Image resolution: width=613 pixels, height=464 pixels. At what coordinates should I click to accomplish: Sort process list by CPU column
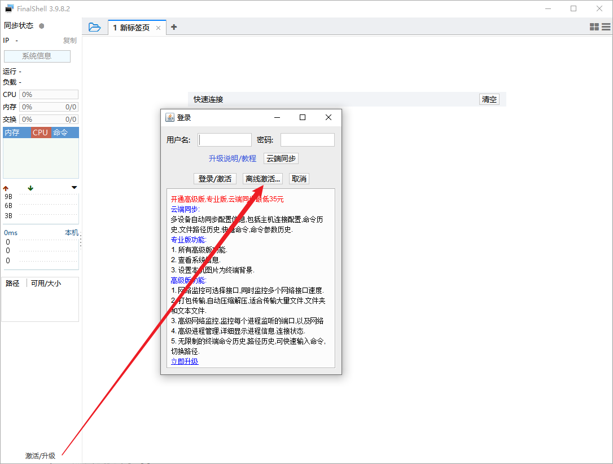[x=40, y=132]
